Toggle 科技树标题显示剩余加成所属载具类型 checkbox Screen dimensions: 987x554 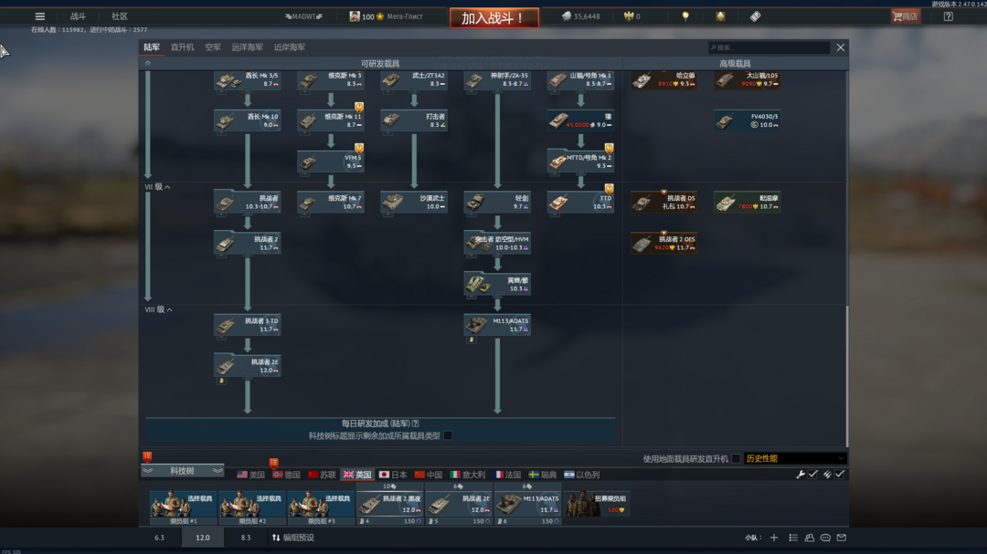(448, 435)
